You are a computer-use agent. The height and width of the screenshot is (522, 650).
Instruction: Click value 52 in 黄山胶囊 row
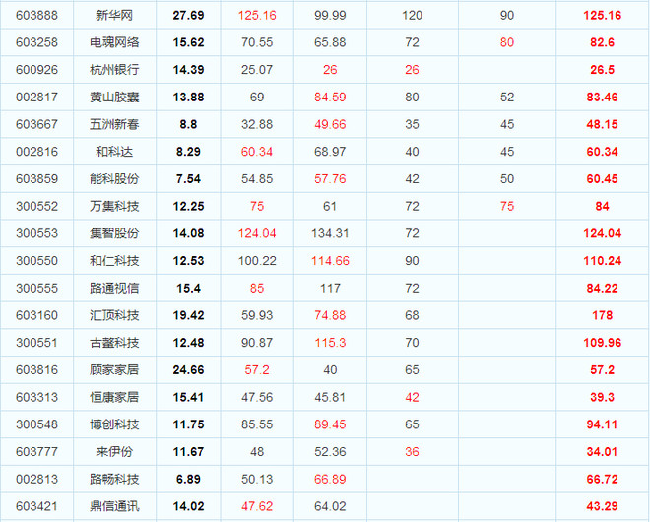coord(507,98)
